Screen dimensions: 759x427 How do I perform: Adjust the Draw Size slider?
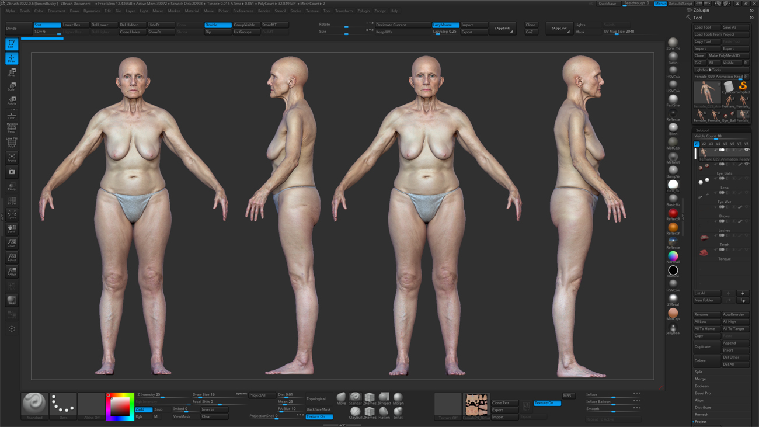click(219, 395)
